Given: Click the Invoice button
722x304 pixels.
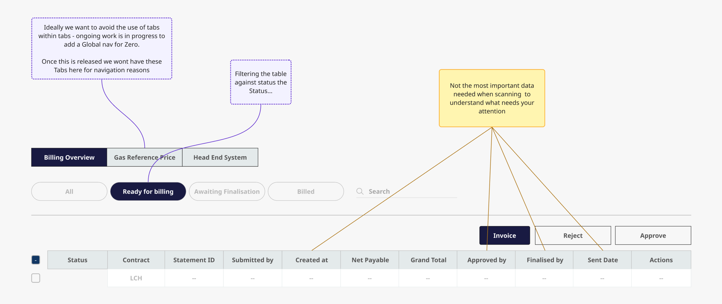Looking at the screenshot, I should pos(505,235).
